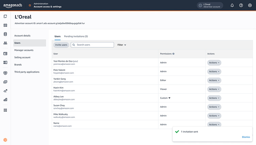Open Third party applications in side menu
The image size is (256, 145).
tap(27, 72)
